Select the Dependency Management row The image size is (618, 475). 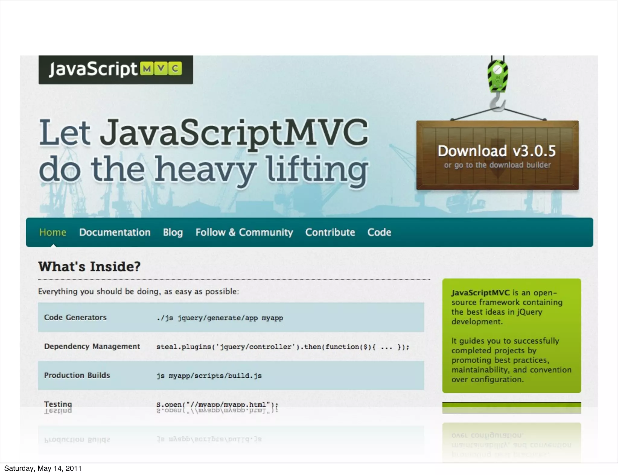92,346
